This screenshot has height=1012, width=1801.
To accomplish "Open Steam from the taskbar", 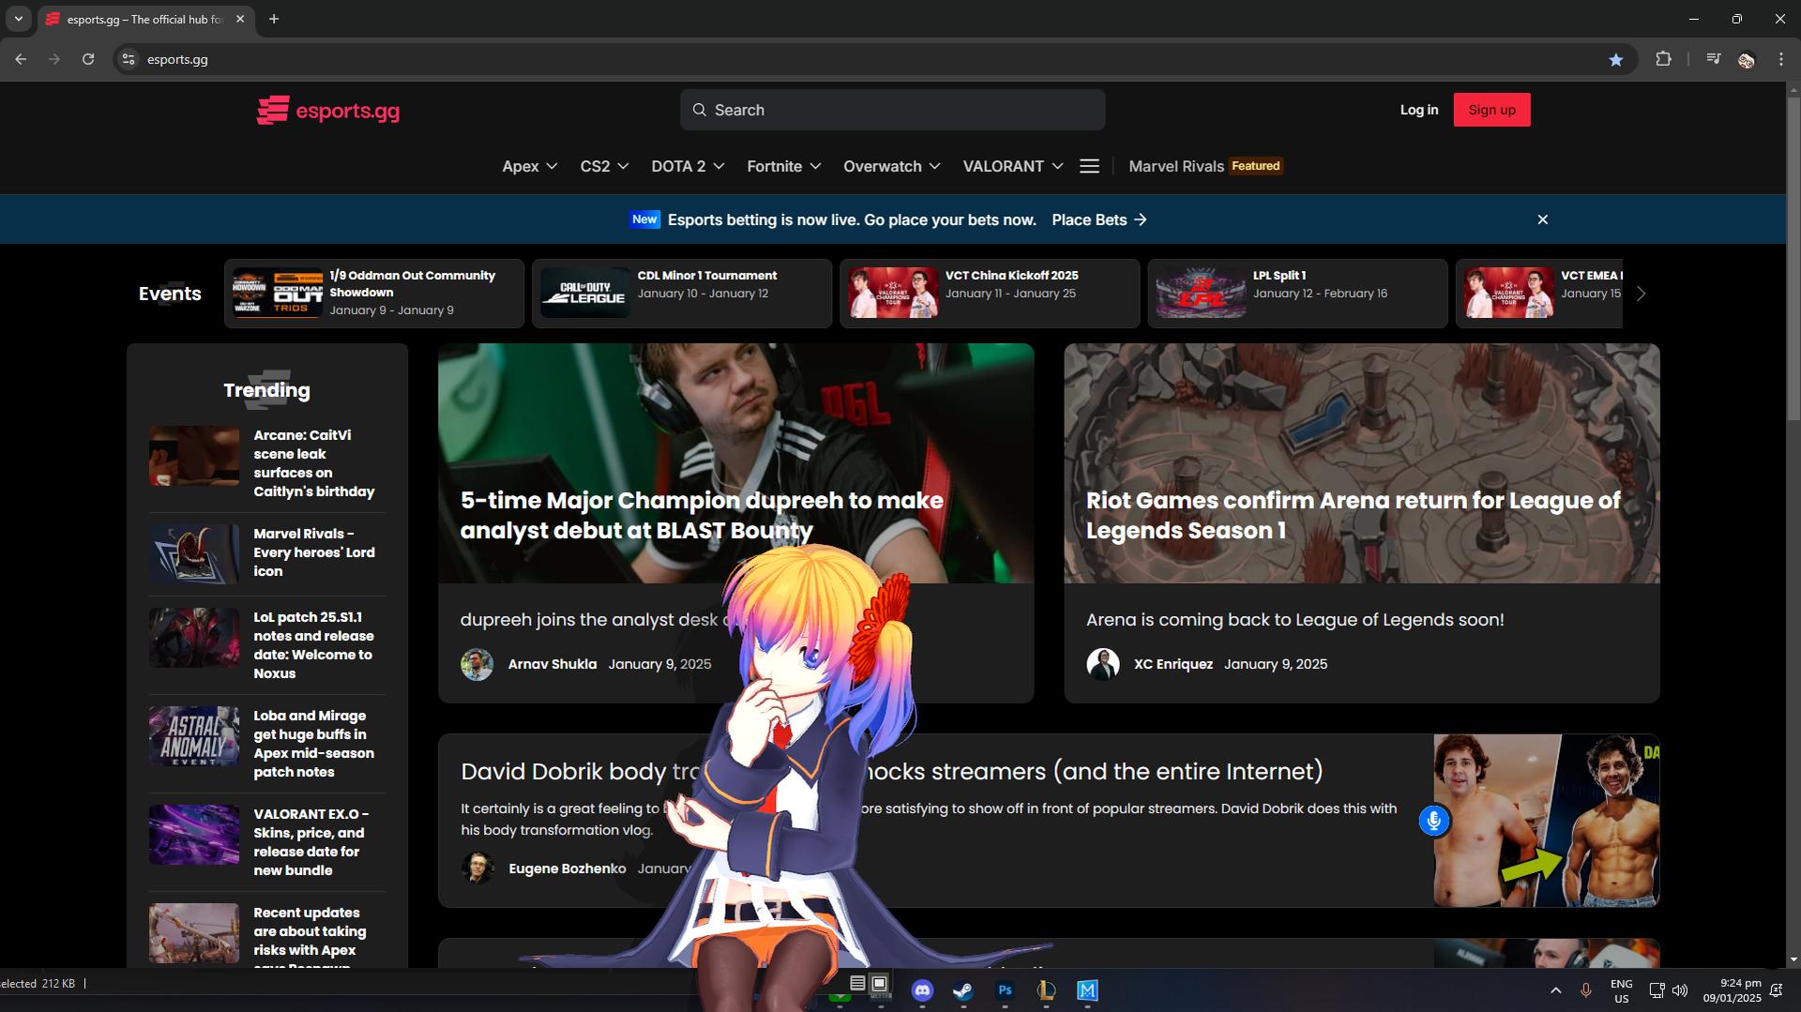I will click(x=963, y=990).
